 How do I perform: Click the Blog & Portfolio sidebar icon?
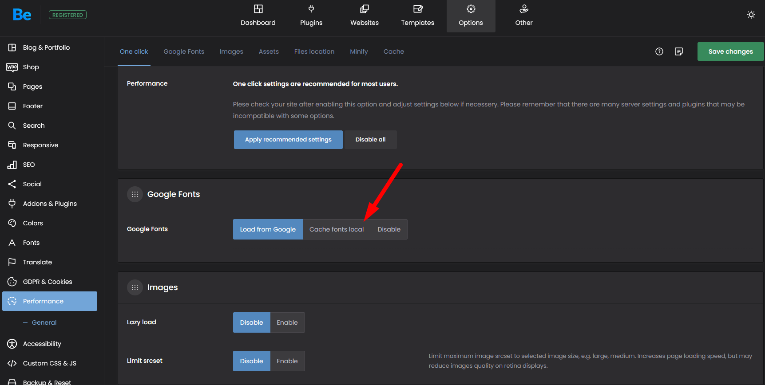pyautogui.click(x=12, y=47)
